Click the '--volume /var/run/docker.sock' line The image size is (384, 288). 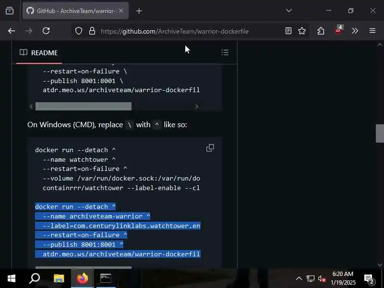point(121,179)
